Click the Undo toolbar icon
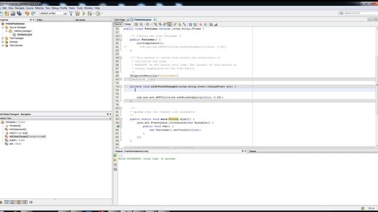Screen dimensions: 378x212 27,14
